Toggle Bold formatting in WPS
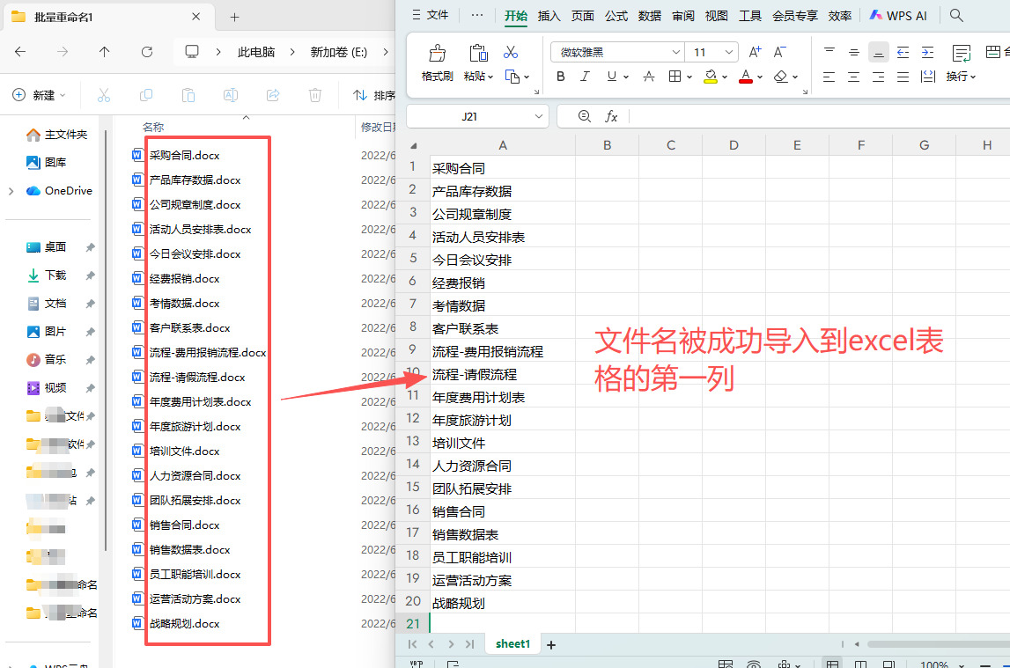Viewport: 1010px width, 668px height. pyautogui.click(x=560, y=77)
